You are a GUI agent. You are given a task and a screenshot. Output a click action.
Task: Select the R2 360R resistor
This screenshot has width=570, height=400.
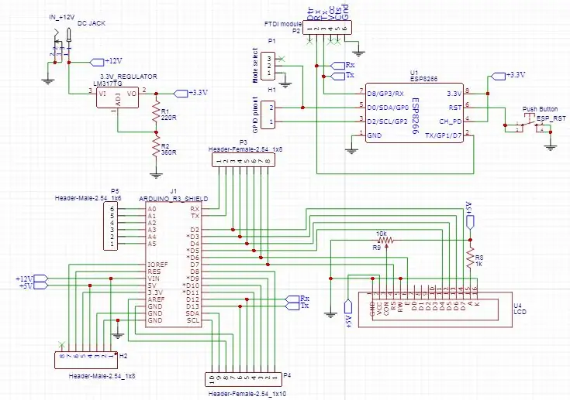(157, 146)
